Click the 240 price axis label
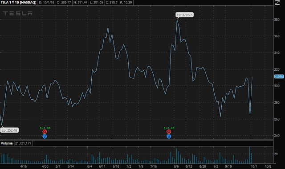Screen dimensions: 285x169 point(277,136)
